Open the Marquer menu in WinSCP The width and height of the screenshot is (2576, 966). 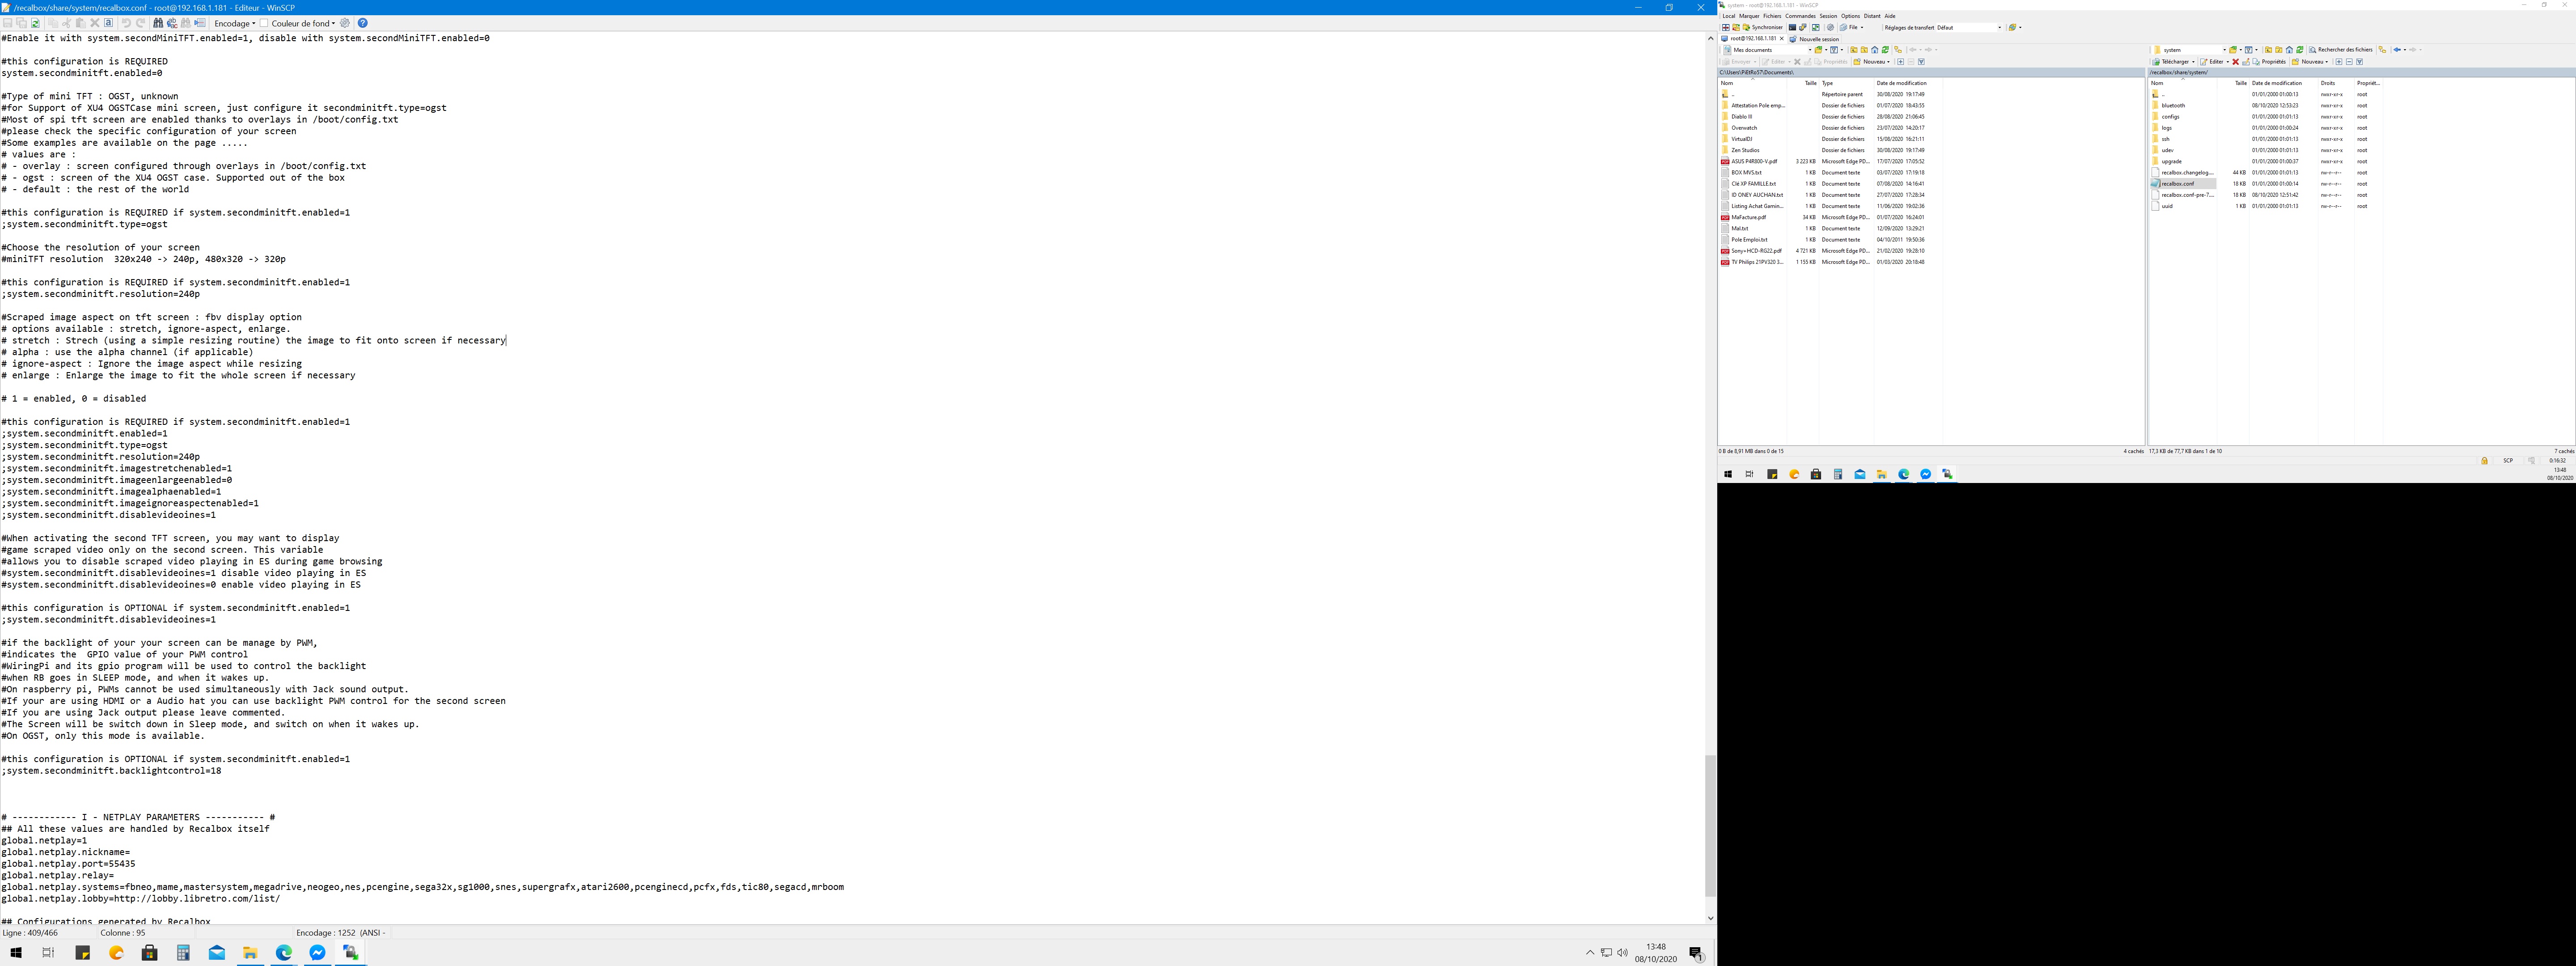click(x=1749, y=16)
